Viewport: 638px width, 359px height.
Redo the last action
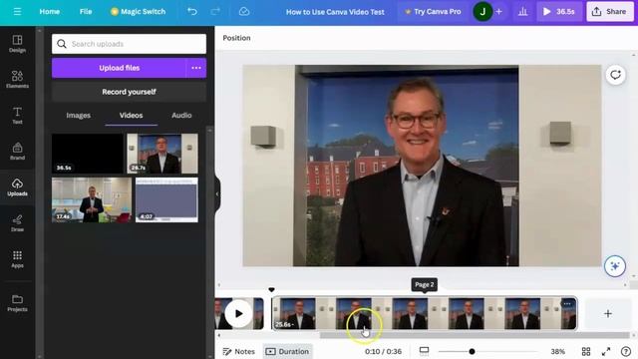pos(215,11)
